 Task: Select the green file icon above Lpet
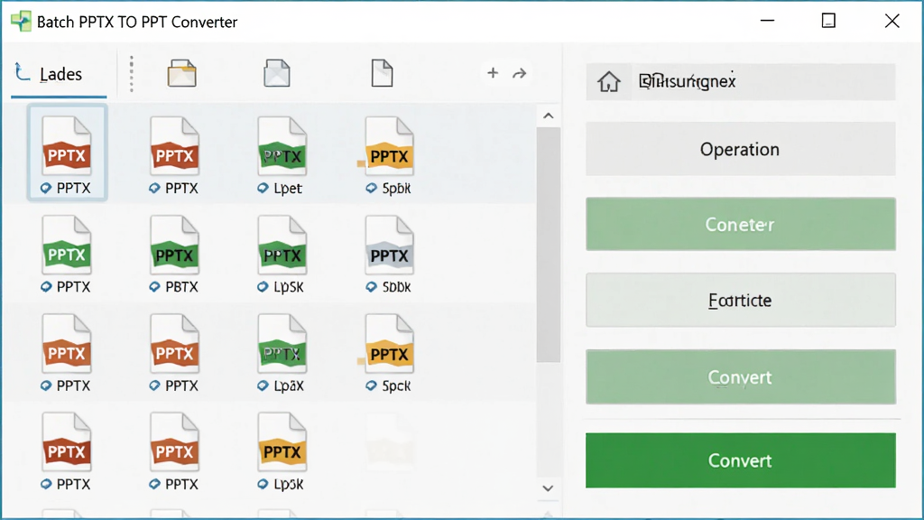[x=282, y=145]
